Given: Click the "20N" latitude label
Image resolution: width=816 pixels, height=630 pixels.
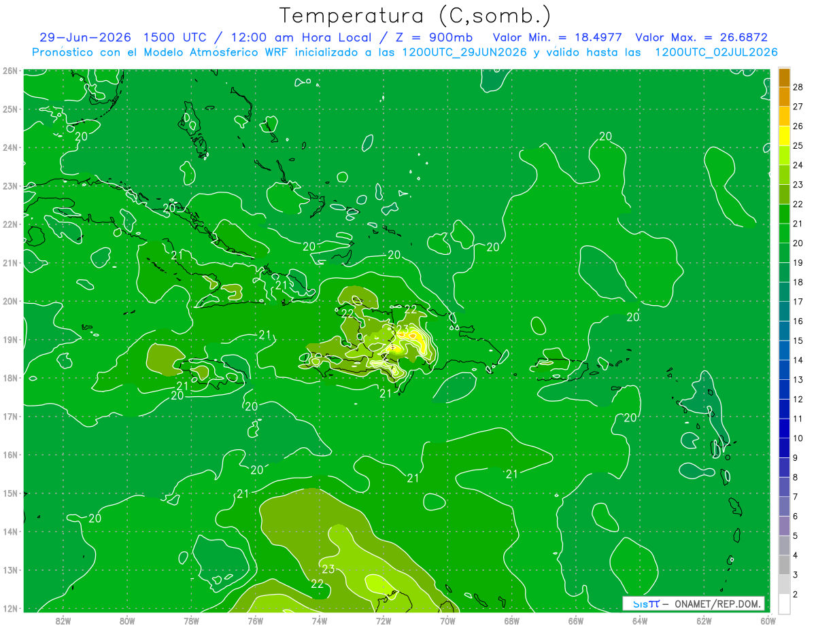Looking at the screenshot, I should click(10, 301).
